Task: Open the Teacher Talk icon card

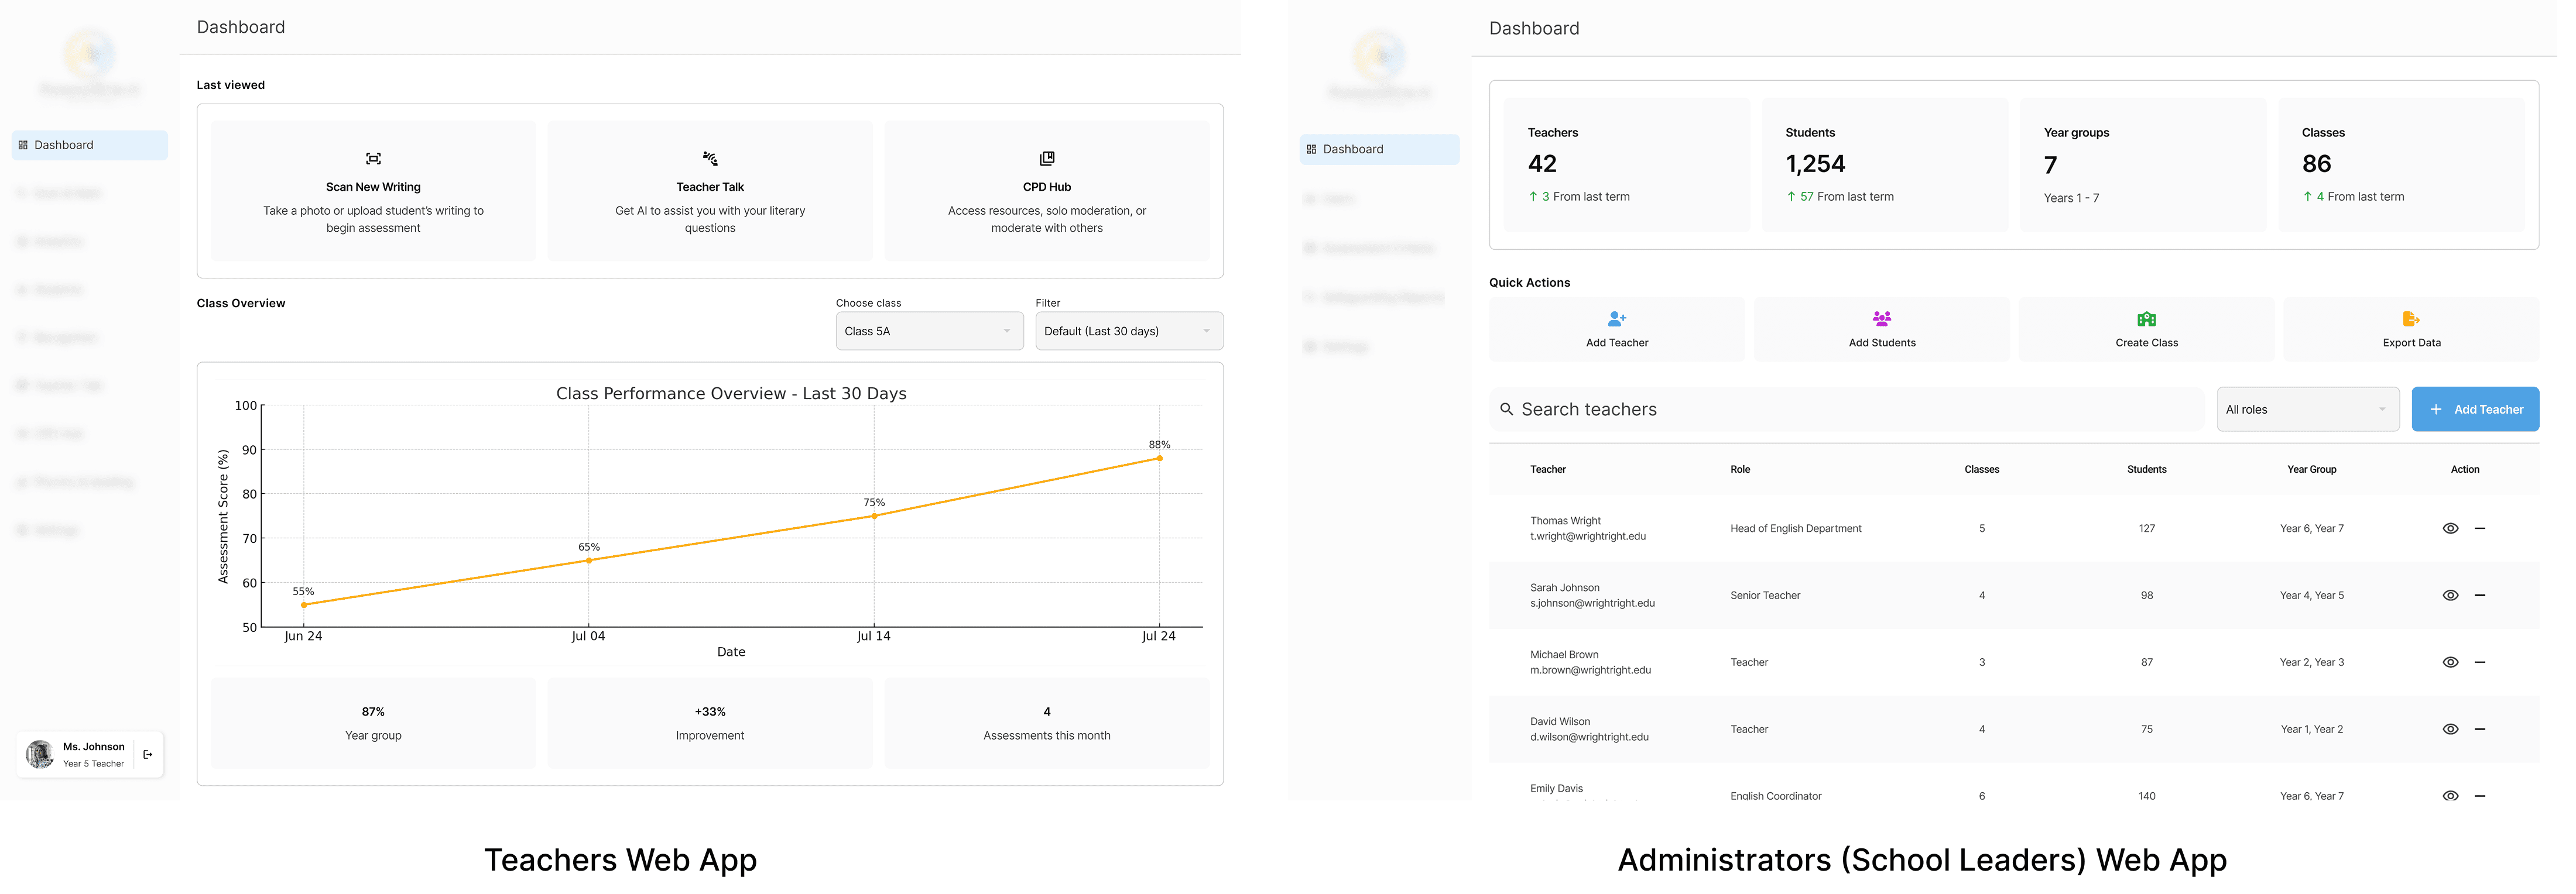Action: click(x=710, y=159)
